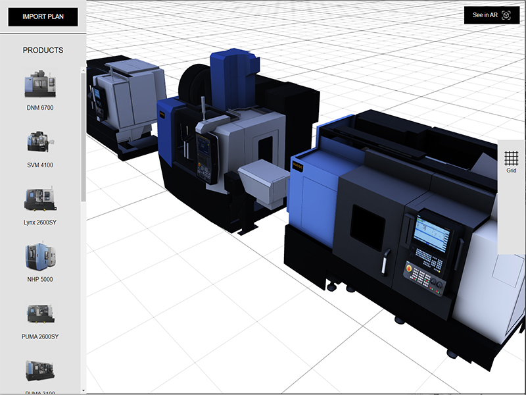This screenshot has width=526, height=395.
Task: Click the product list scrollbar thumb
Action: (x=84, y=137)
